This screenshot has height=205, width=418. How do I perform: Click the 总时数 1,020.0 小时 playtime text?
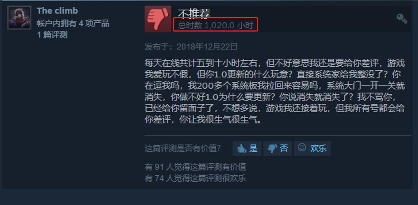[215, 26]
